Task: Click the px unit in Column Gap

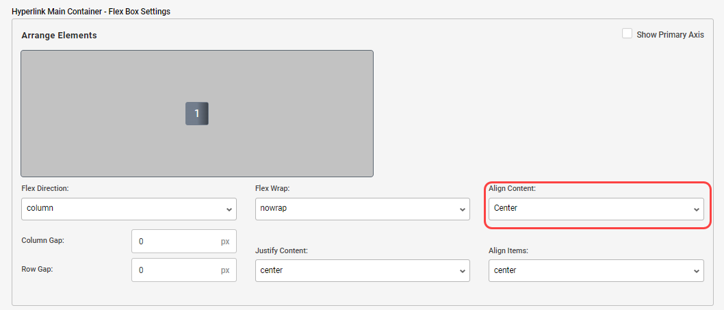Action: 225,242
